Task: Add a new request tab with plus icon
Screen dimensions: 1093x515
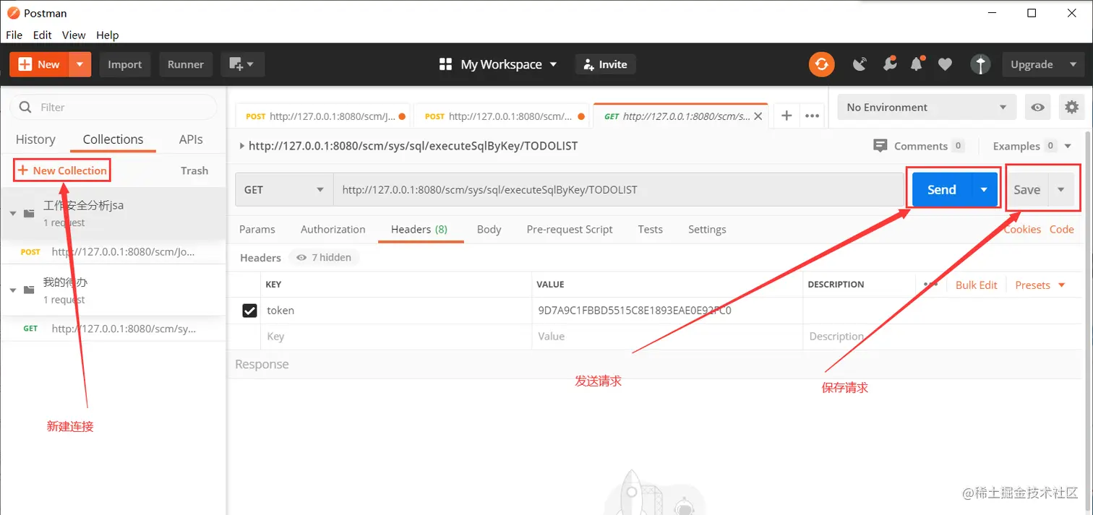Action: click(x=787, y=116)
